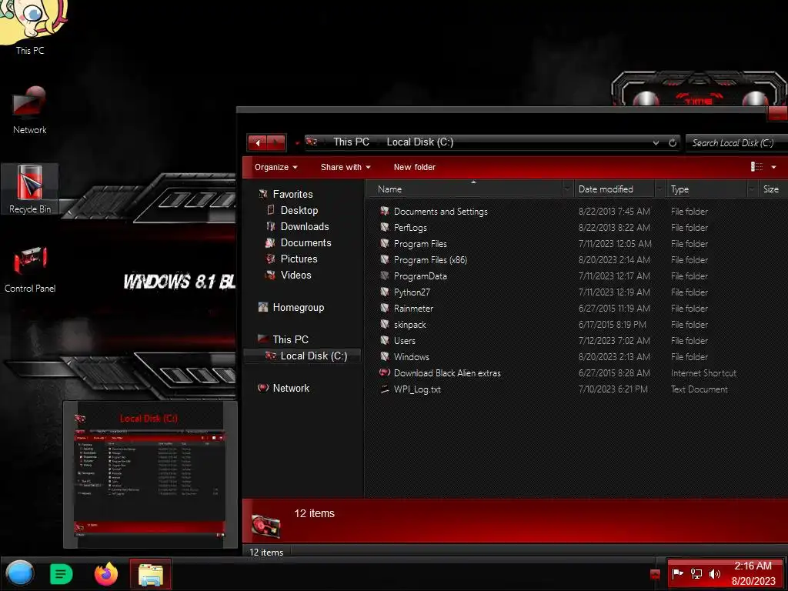Select the ProgramData folder icon

coord(385,275)
